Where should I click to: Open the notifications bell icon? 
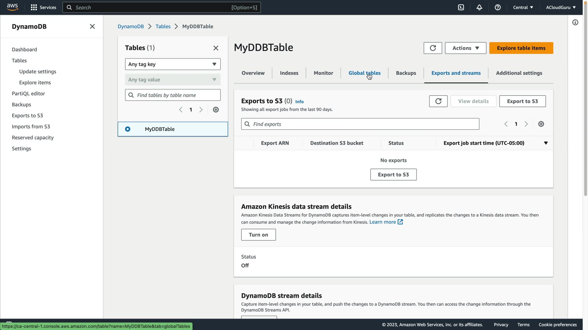click(479, 7)
